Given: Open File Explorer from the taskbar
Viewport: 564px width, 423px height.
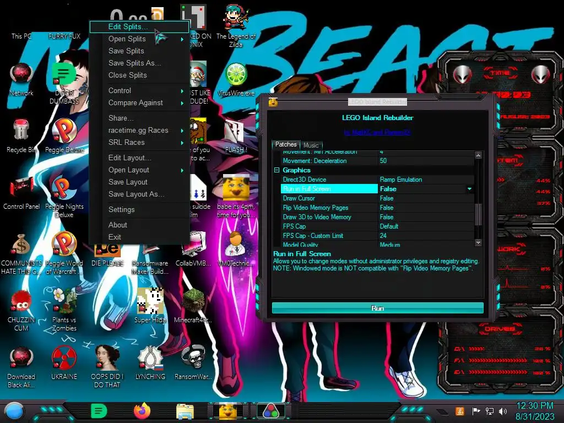Looking at the screenshot, I should coord(185,411).
